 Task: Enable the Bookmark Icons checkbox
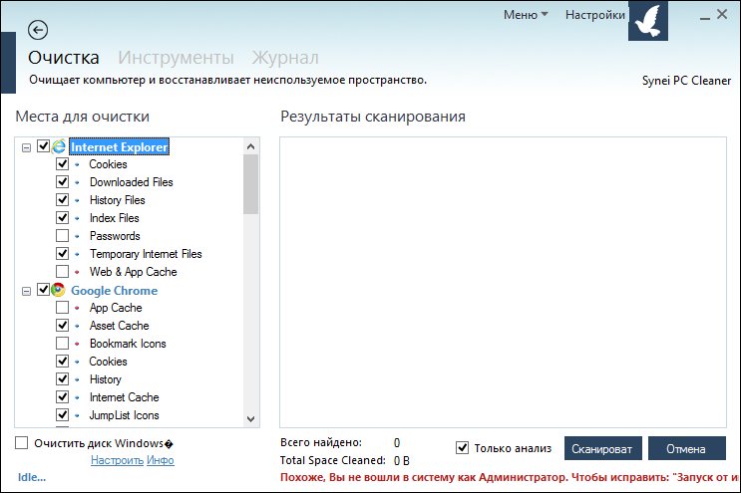[63, 343]
